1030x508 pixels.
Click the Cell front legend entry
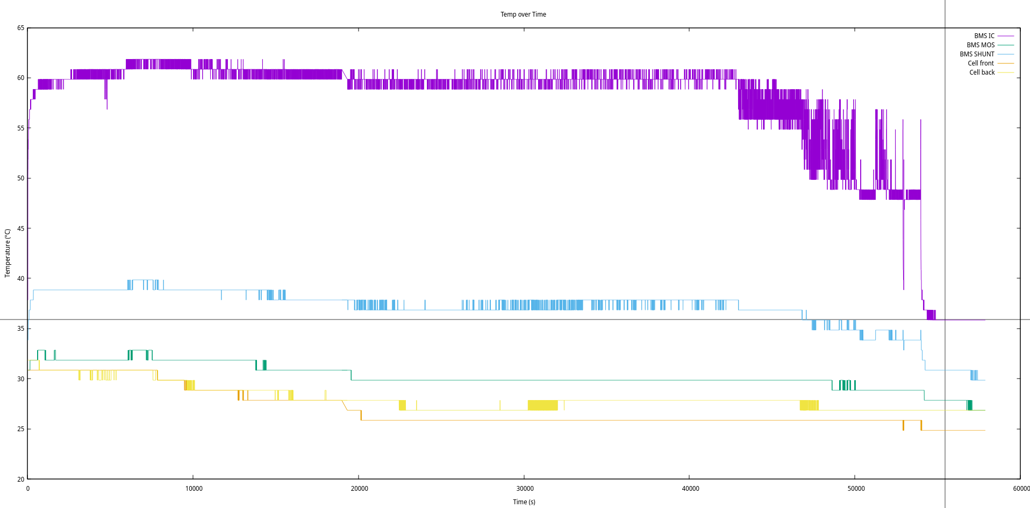pos(981,63)
